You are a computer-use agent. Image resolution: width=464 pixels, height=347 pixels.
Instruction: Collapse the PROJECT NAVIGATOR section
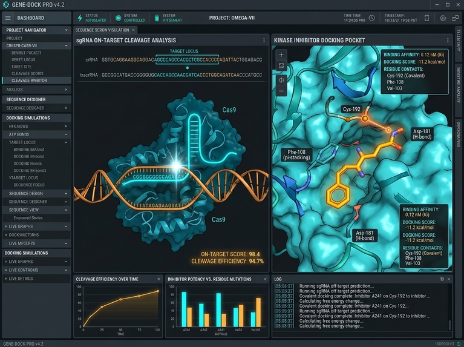pos(66,30)
